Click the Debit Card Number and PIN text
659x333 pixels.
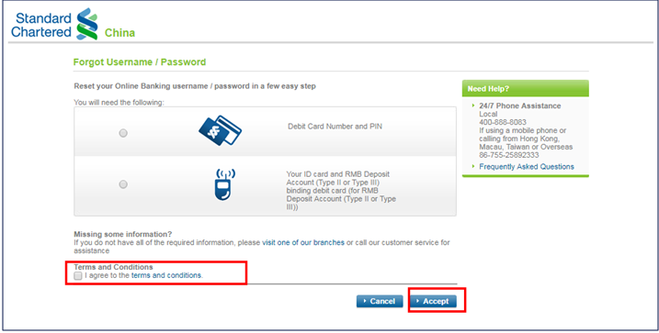pos(335,127)
